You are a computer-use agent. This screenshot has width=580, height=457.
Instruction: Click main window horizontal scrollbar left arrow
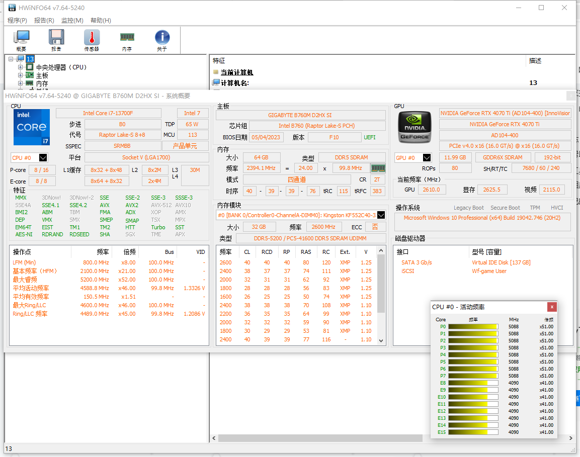tap(214, 438)
